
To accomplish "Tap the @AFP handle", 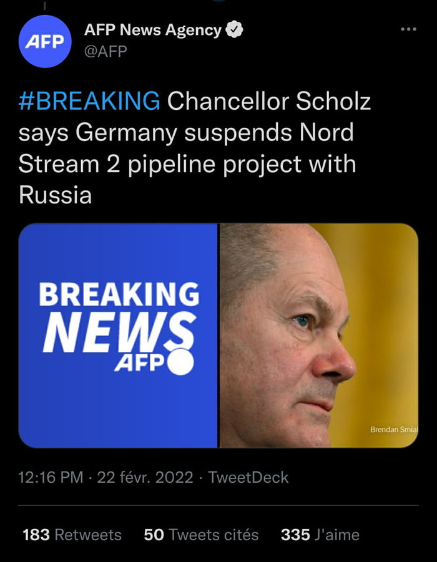I will coord(105,51).
